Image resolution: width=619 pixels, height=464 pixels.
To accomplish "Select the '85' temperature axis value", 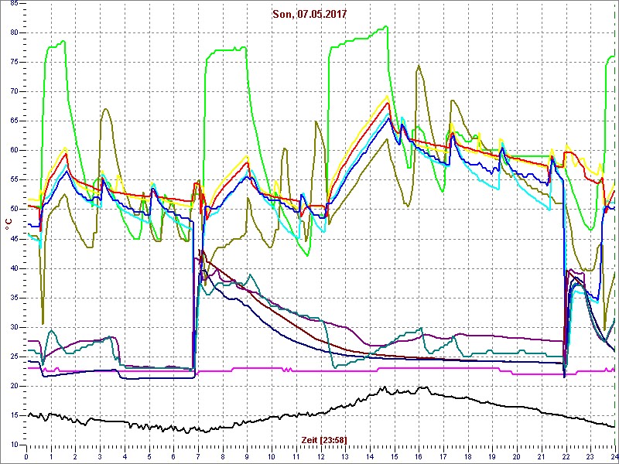I will (13, 4).
